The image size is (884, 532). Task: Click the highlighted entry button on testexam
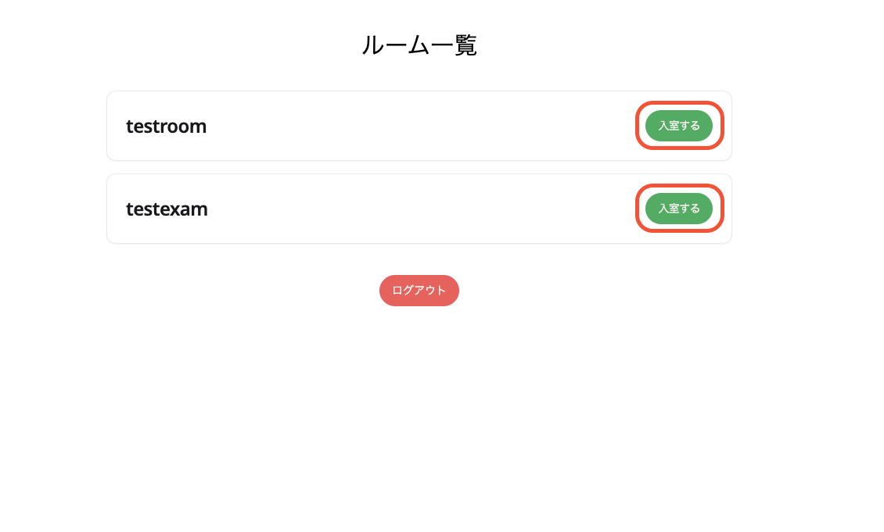678,209
